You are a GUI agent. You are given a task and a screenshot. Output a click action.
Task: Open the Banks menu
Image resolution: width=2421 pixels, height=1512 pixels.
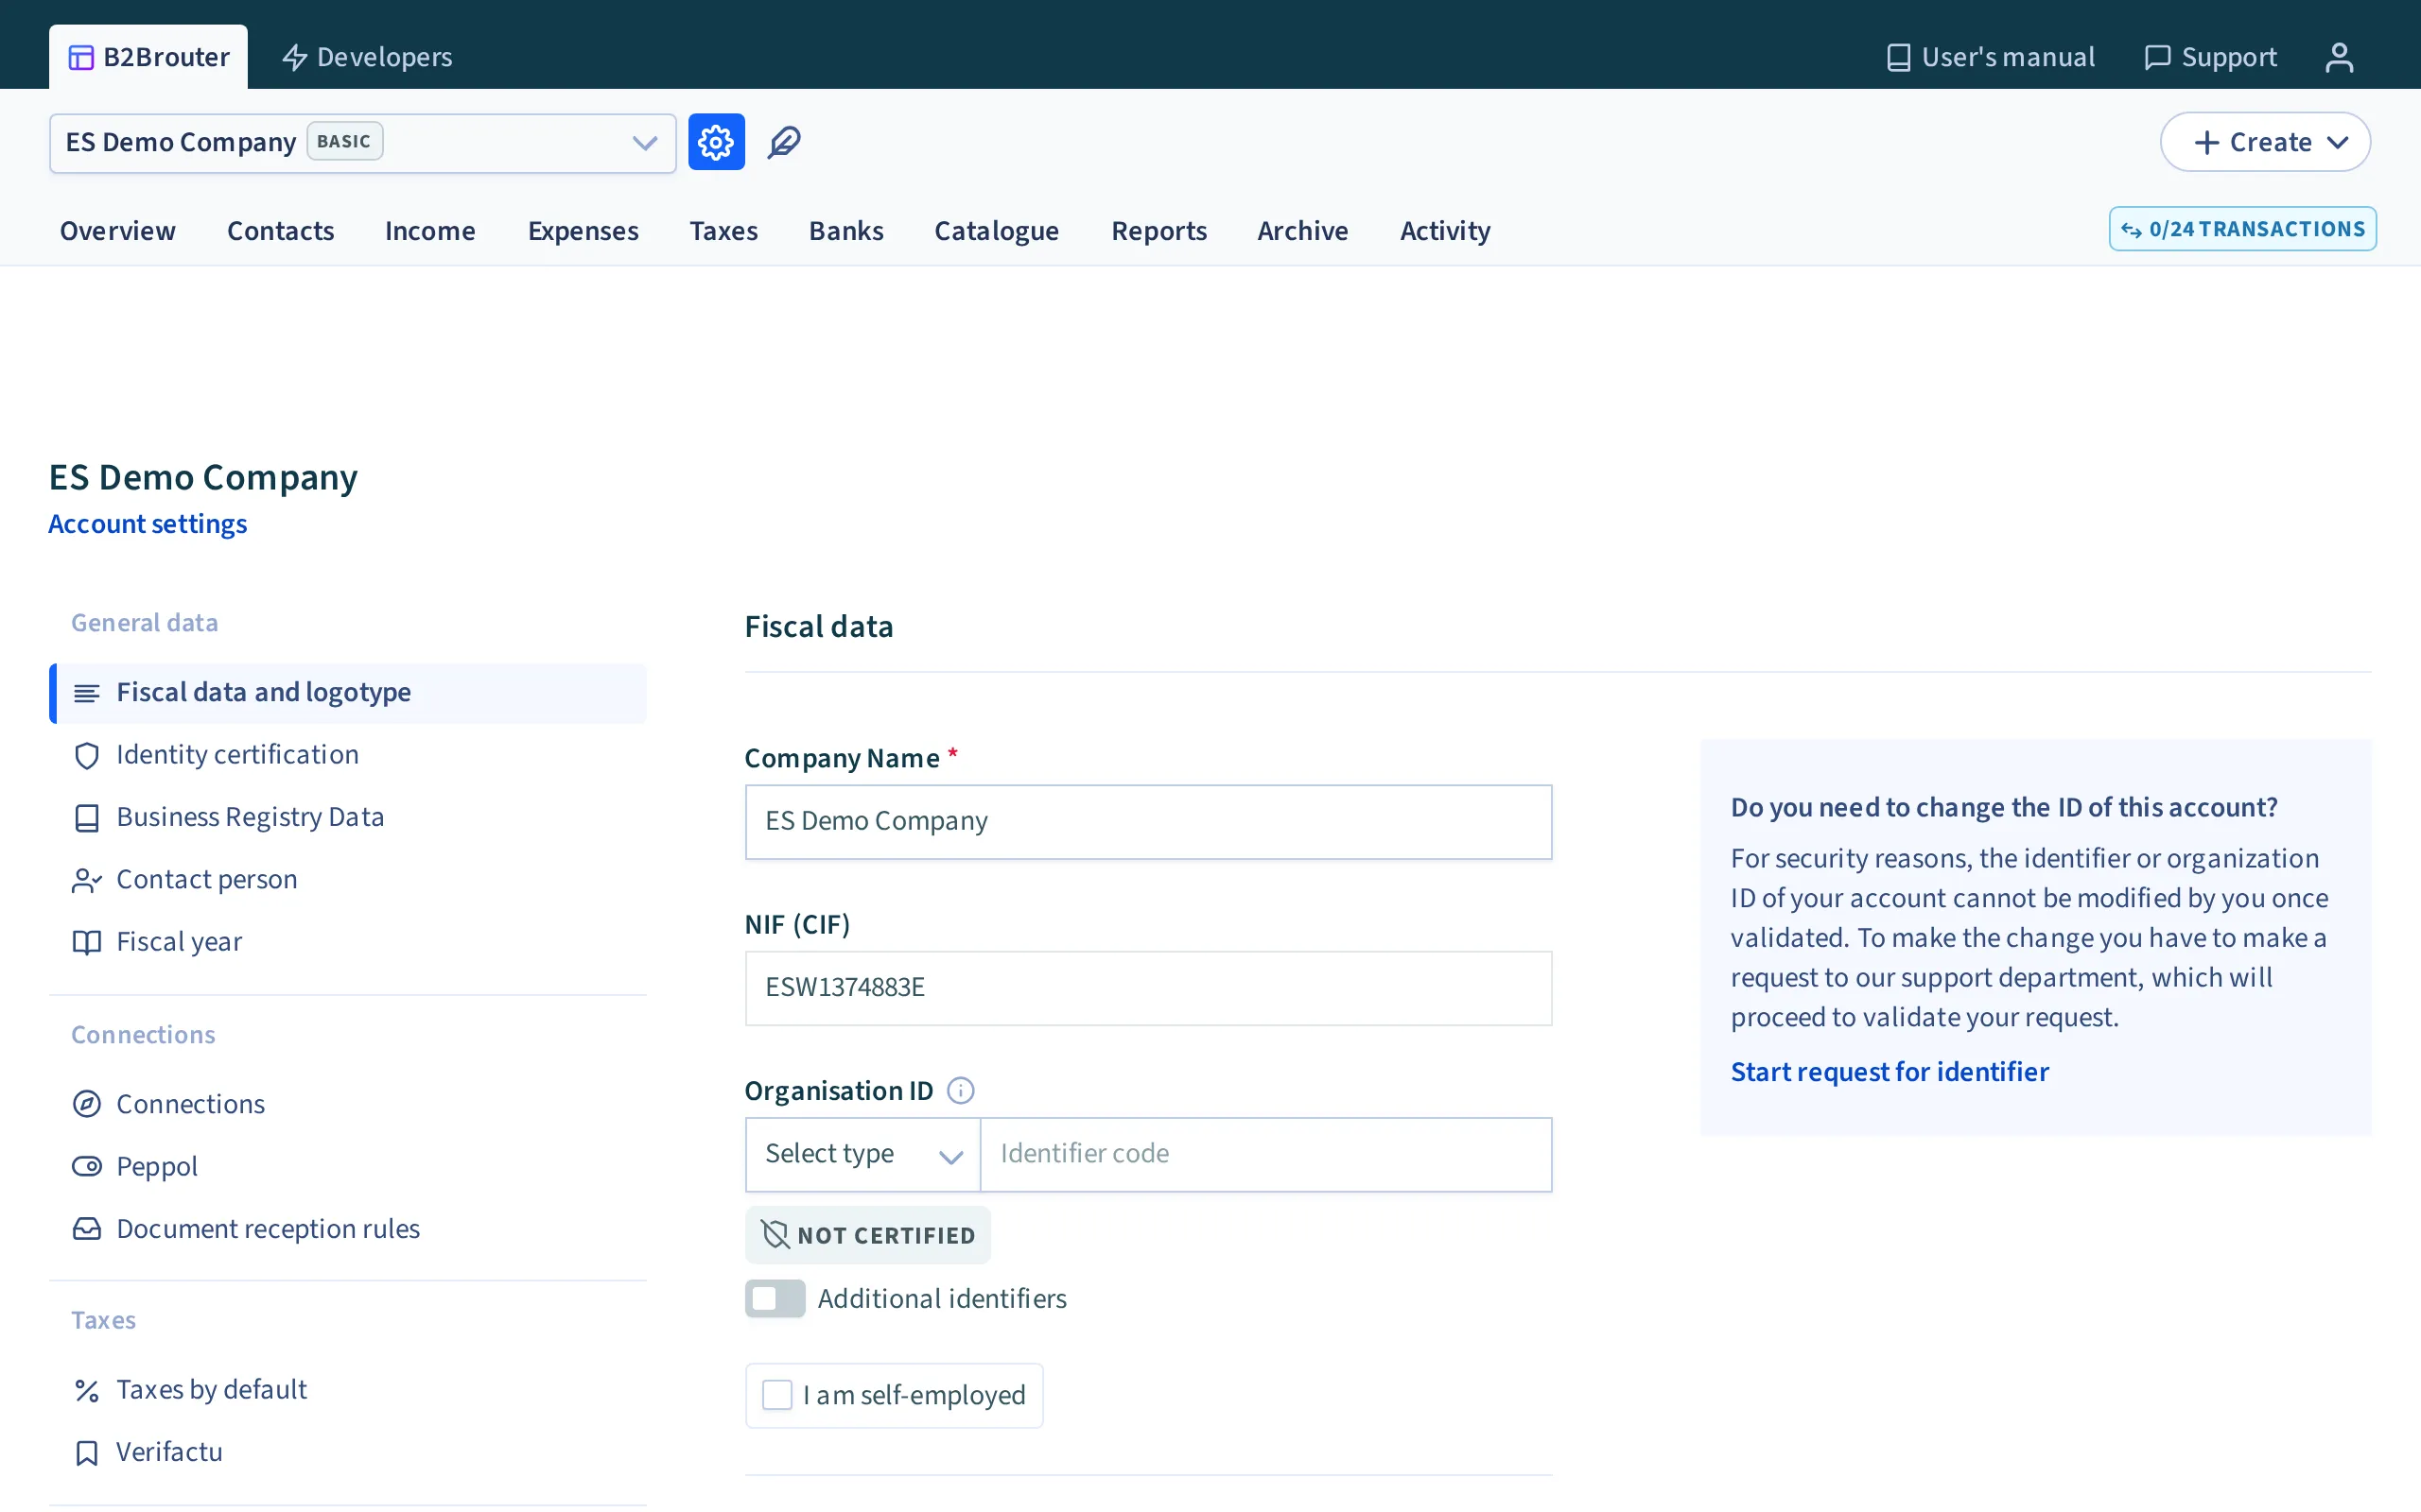pos(846,231)
